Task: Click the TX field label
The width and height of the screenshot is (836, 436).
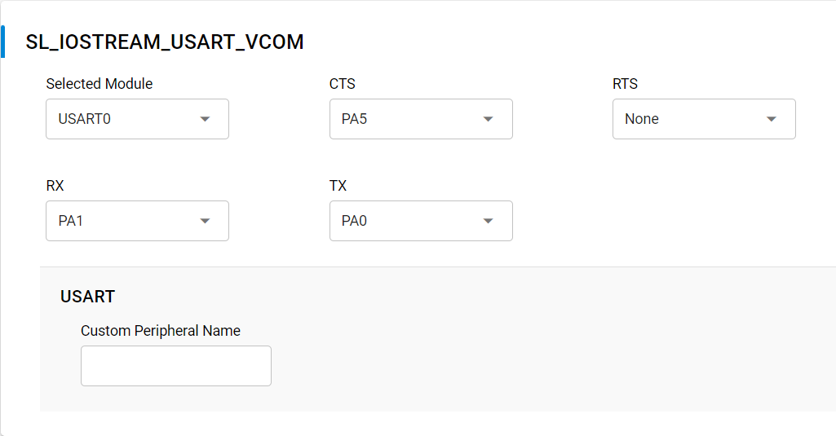Action: 338,186
